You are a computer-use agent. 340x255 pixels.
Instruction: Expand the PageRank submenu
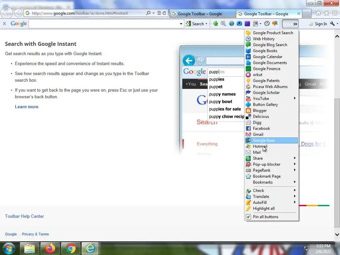tap(295, 170)
